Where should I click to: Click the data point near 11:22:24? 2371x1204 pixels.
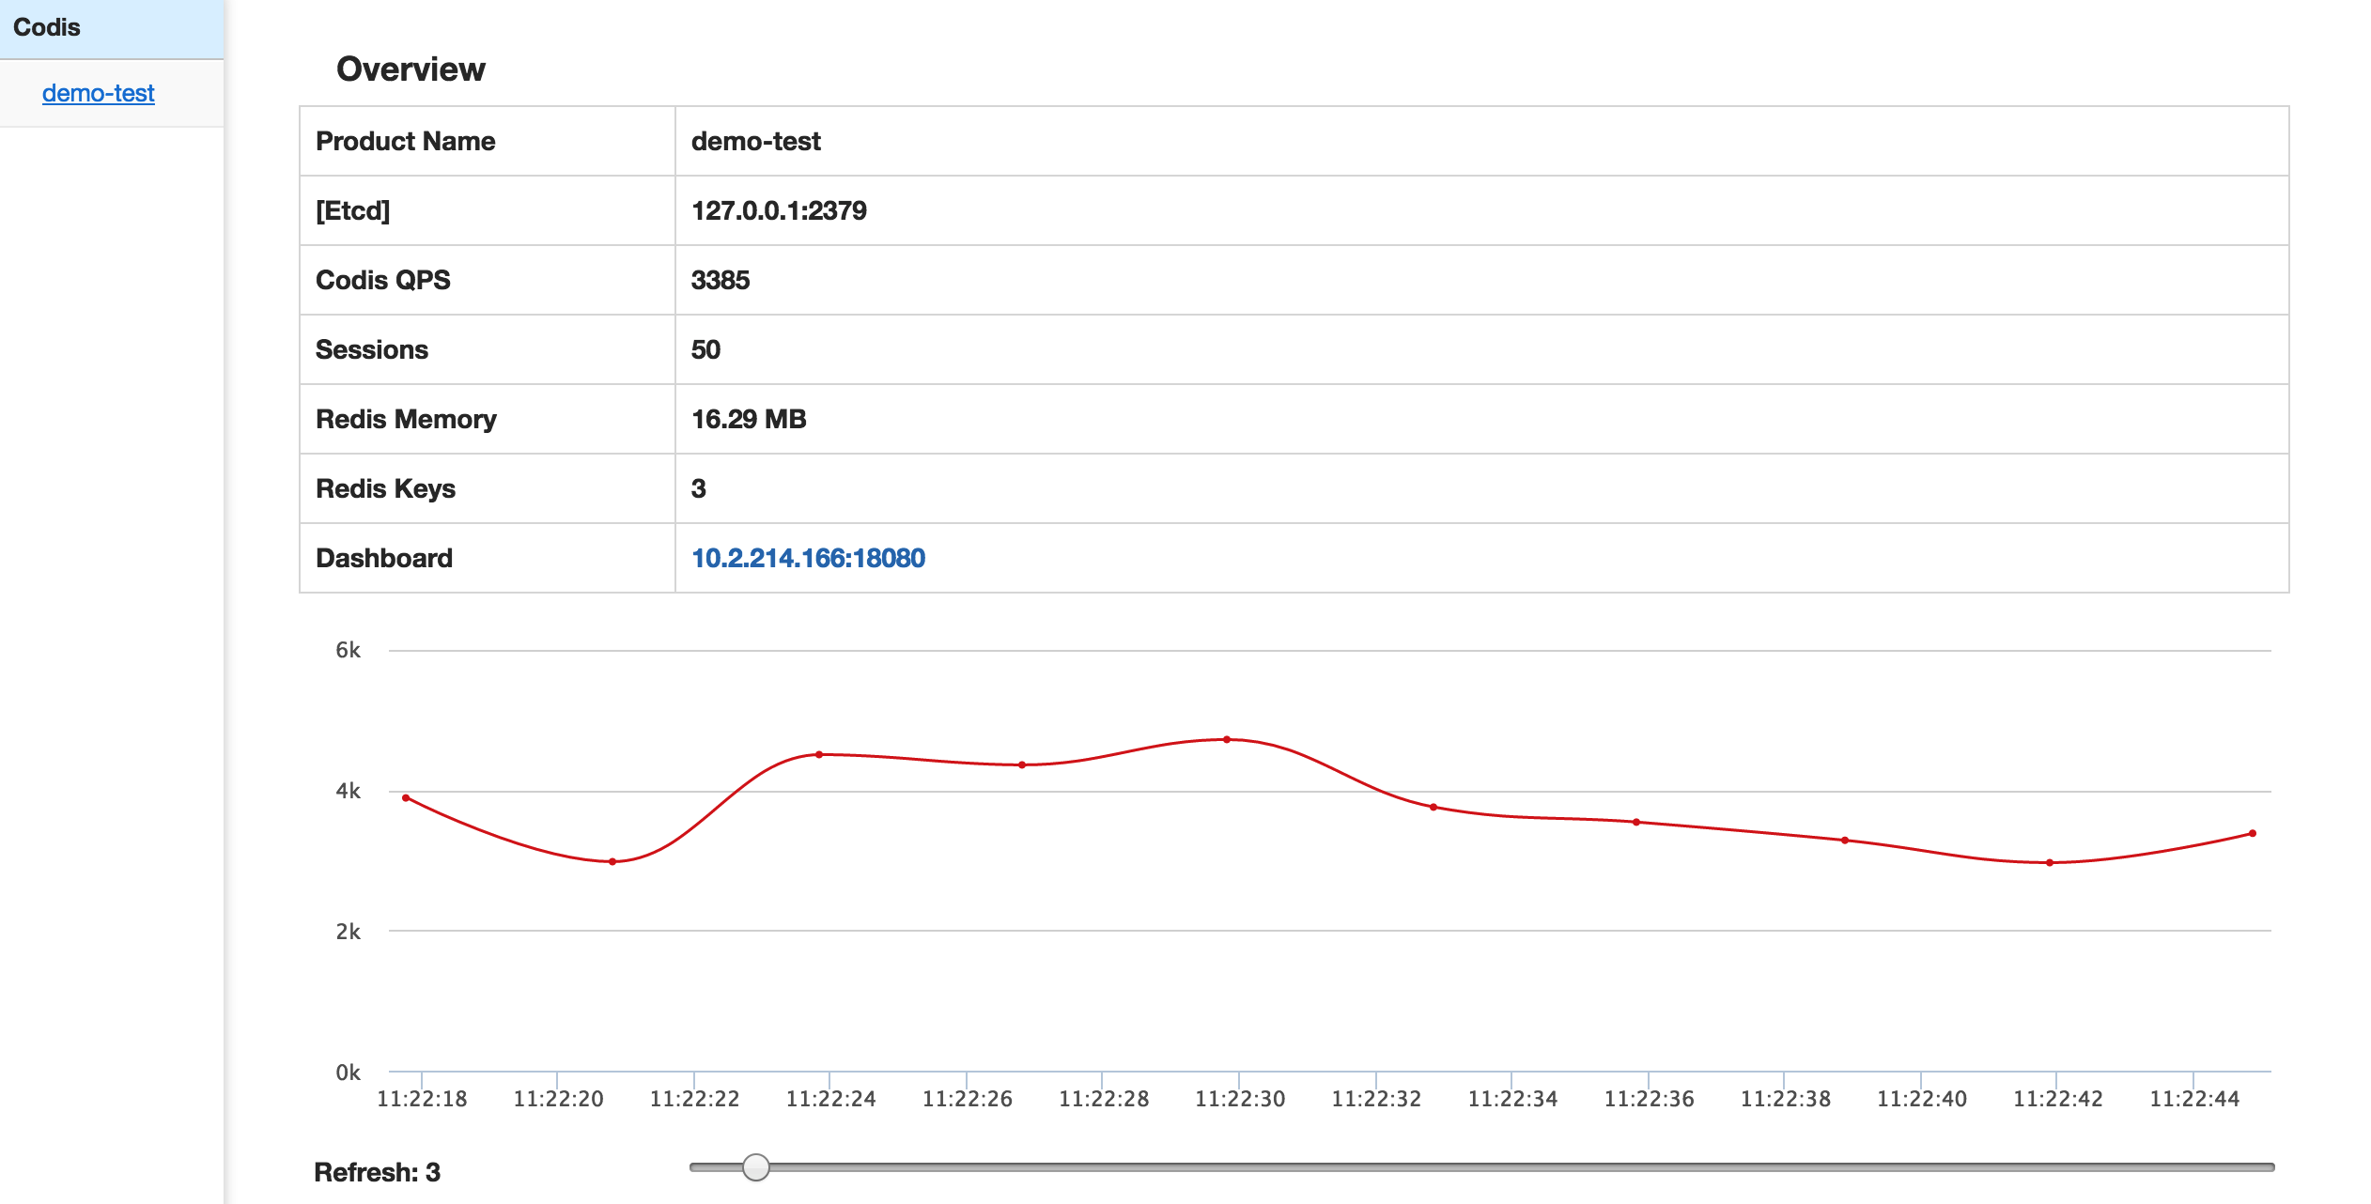click(819, 754)
